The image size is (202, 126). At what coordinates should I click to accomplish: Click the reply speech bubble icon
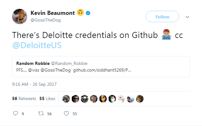click(x=16, y=113)
